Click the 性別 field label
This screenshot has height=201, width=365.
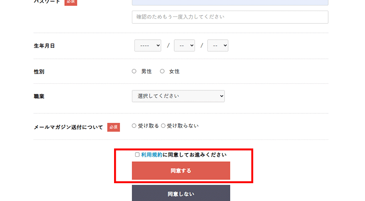(x=39, y=72)
